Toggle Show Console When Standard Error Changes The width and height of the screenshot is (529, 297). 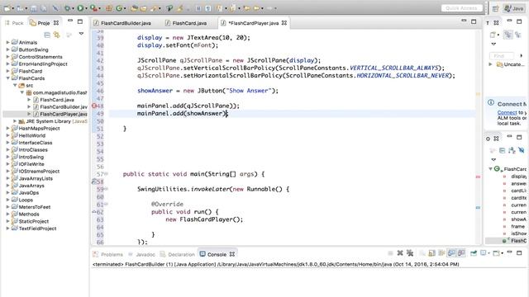coord(461,253)
